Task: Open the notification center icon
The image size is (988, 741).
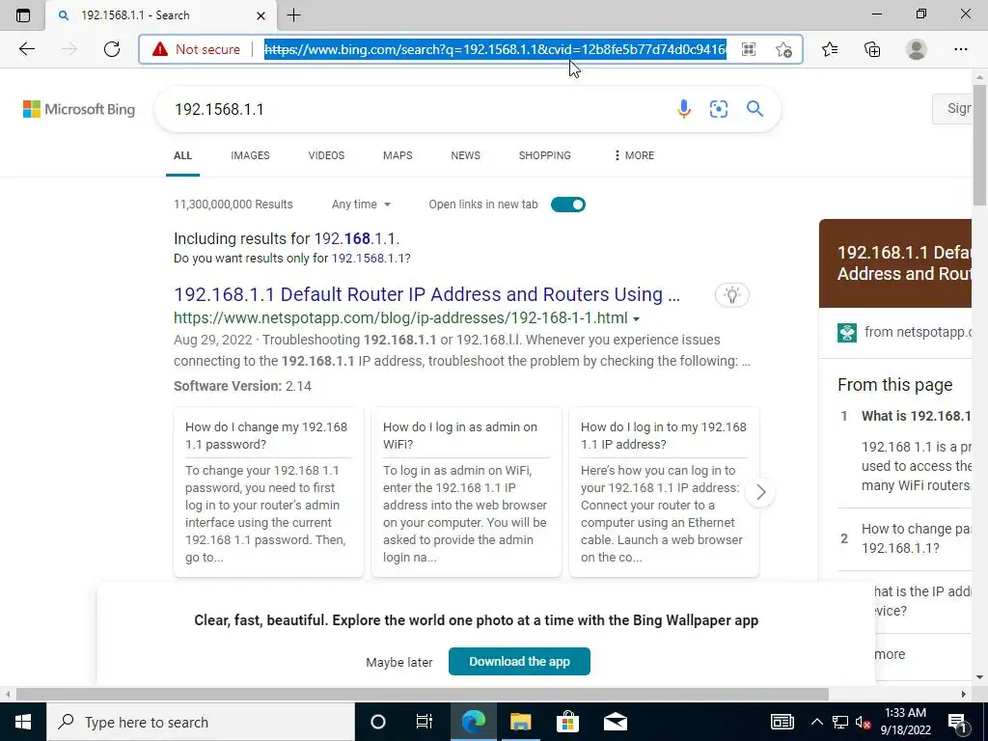Action: (x=958, y=722)
